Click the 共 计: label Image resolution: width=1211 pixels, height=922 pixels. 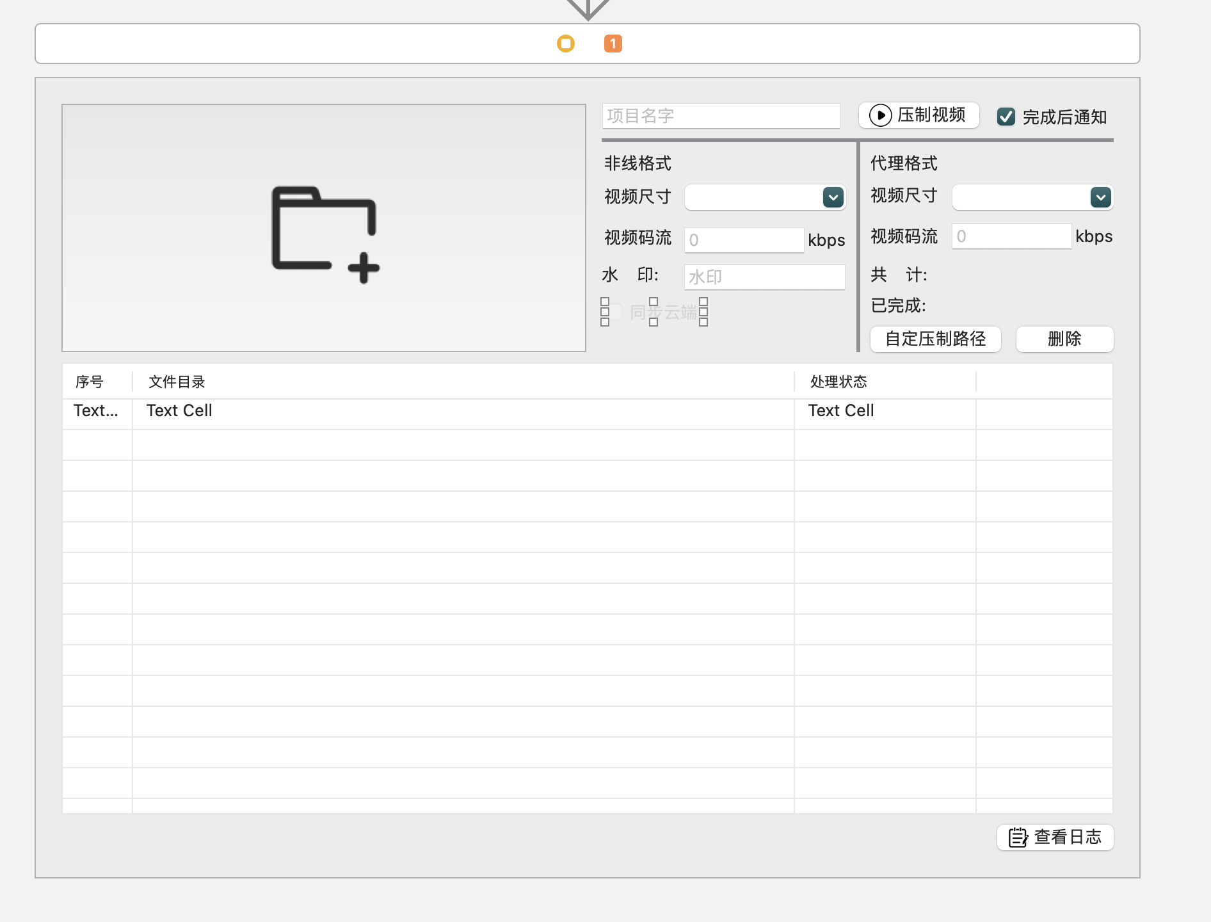coord(899,275)
